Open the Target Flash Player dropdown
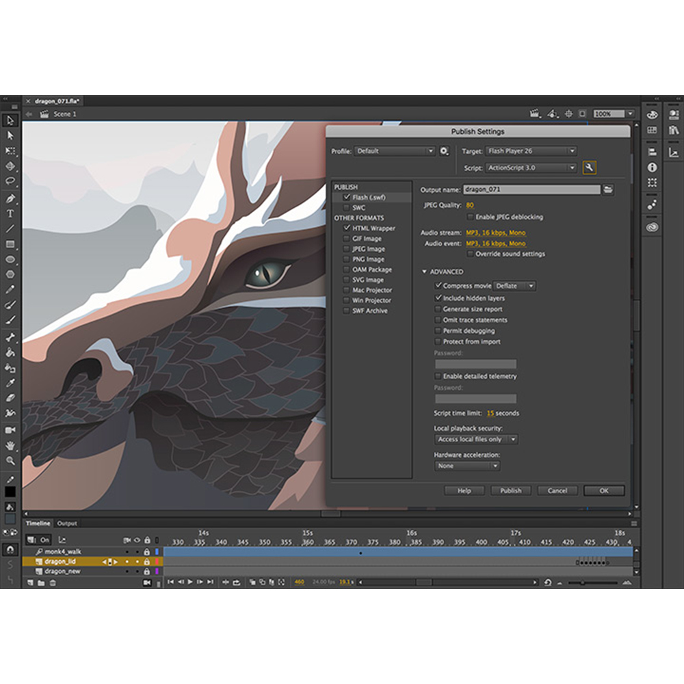 click(531, 151)
